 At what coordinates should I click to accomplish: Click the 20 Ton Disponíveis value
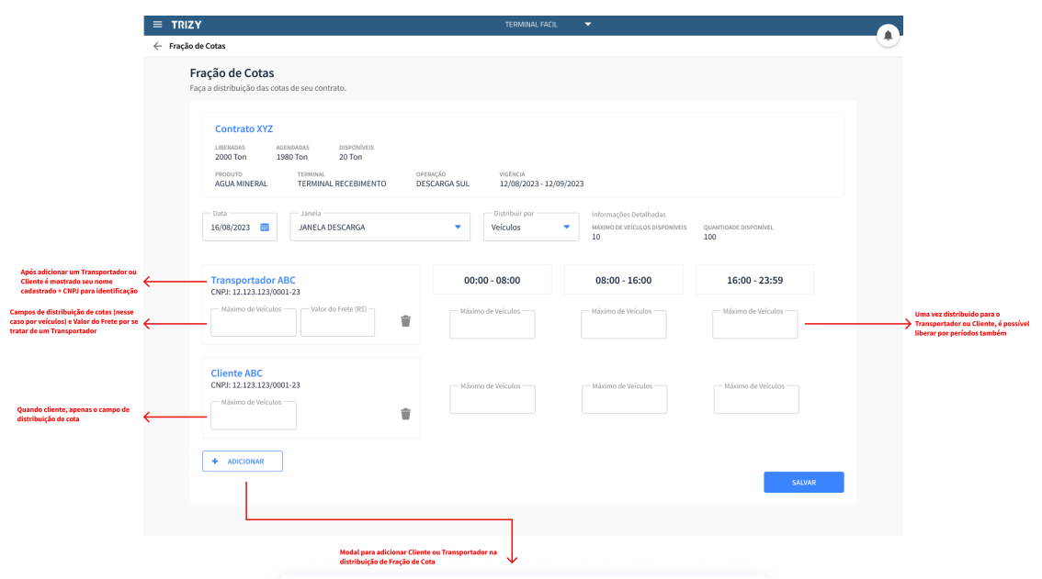click(x=351, y=157)
